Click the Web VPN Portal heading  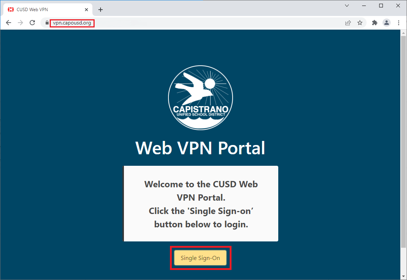point(200,148)
